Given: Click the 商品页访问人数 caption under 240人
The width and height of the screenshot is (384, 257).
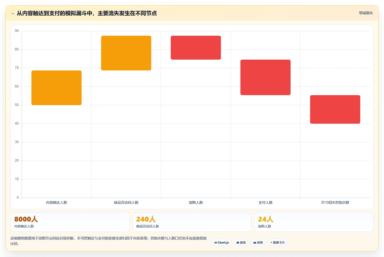Looking at the screenshot, I should (x=148, y=226).
